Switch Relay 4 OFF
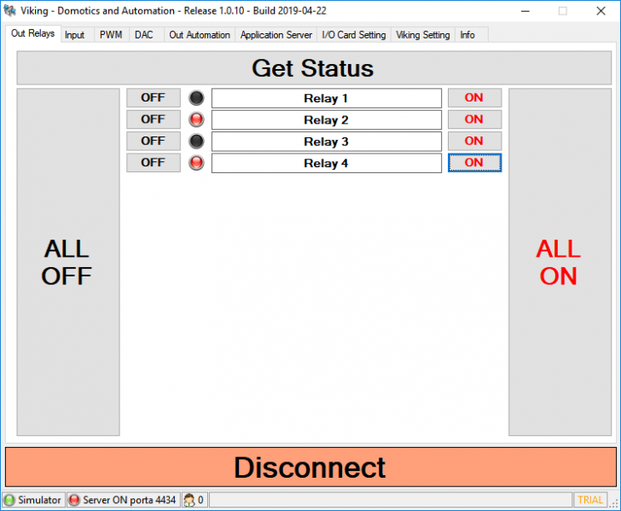Screen dimensions: 621x511 click(154, 162)
